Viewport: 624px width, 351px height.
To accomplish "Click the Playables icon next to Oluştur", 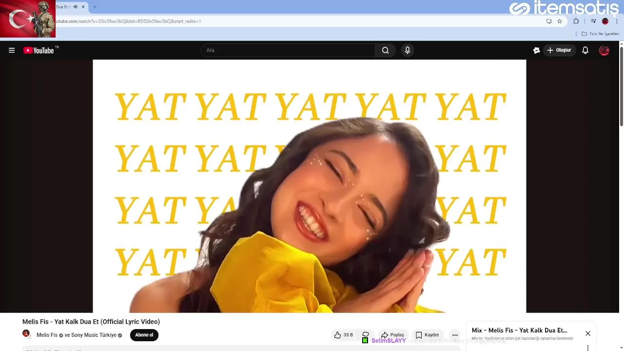I will click(x=537, y=50).
